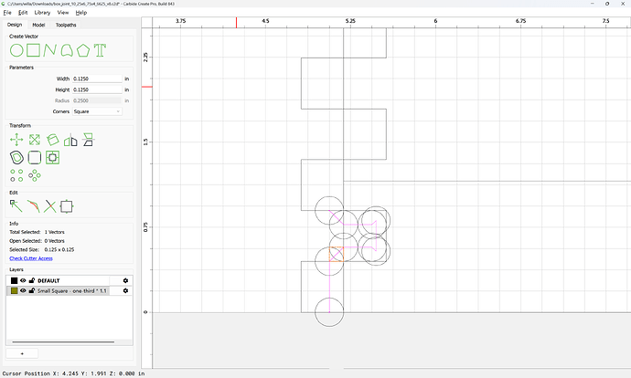This screenshot has width=631, height=378.
Task: Open settings gear for Small Square layer
Action: (x=125, y=290)
